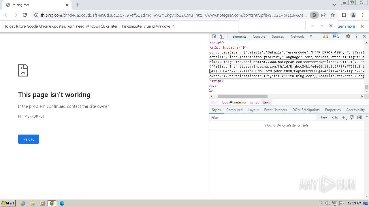This screenshot has height=207, width=369.
Task: Select the Elements tab
Action: coord(239,37)
